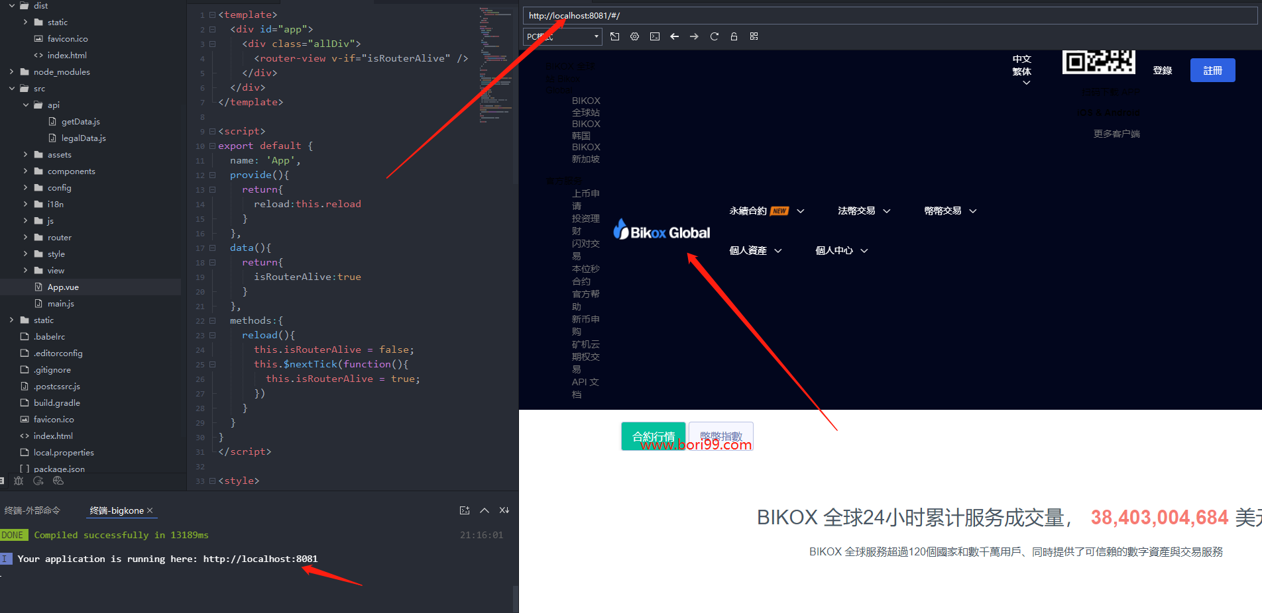Show the QR code grid icon in browser toolbar

point(754,36)
